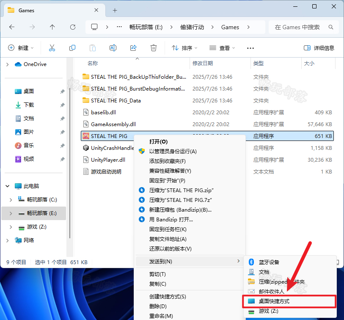Choose 以管理员身份运行(A)
Screen dimensions: 344x320
tap(190, 152)
